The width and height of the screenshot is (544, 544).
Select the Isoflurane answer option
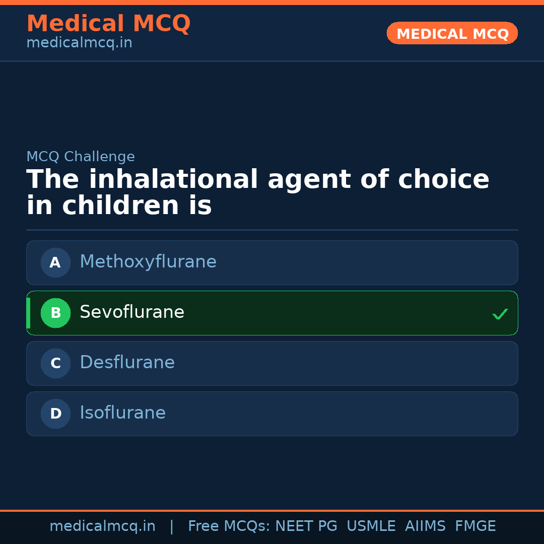coord(272,414)
